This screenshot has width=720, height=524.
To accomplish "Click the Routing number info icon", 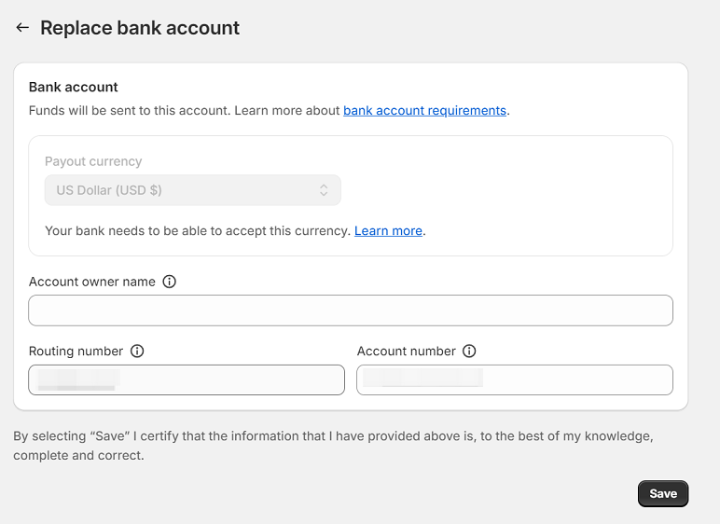I will 137,352.
